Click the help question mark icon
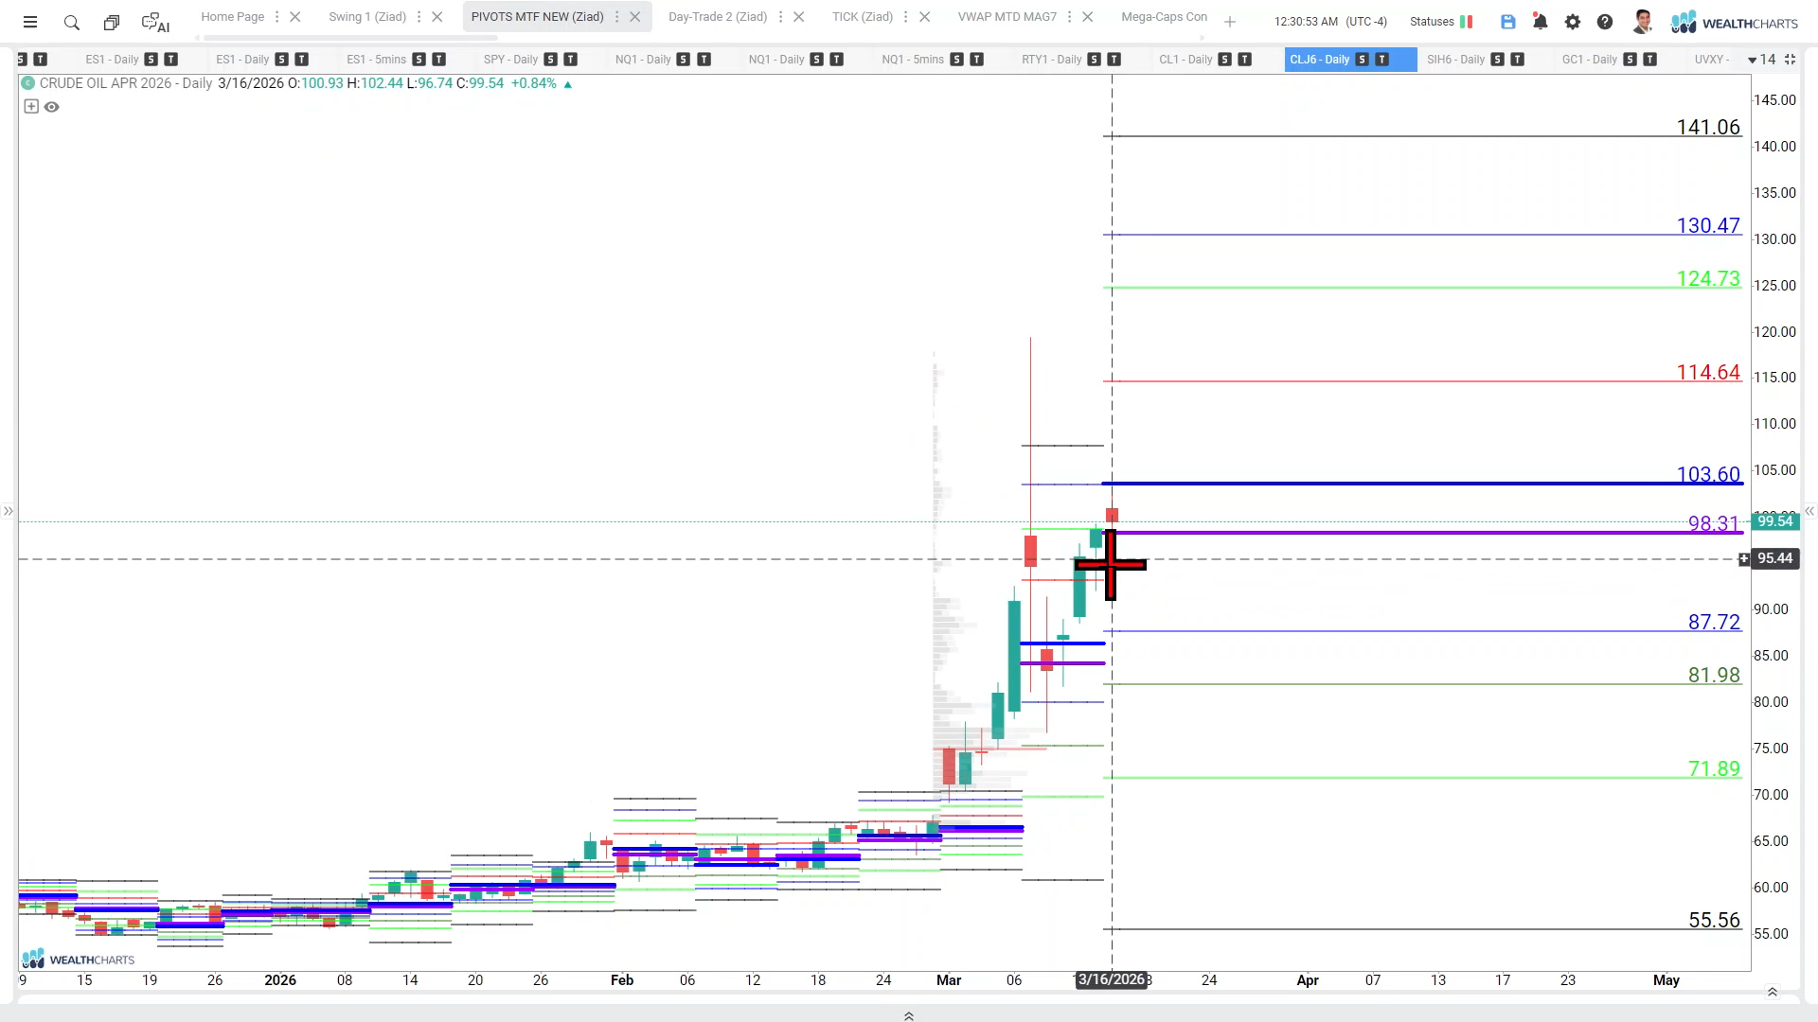Screen dimensions: 1818x1022 pos(1604,22)
